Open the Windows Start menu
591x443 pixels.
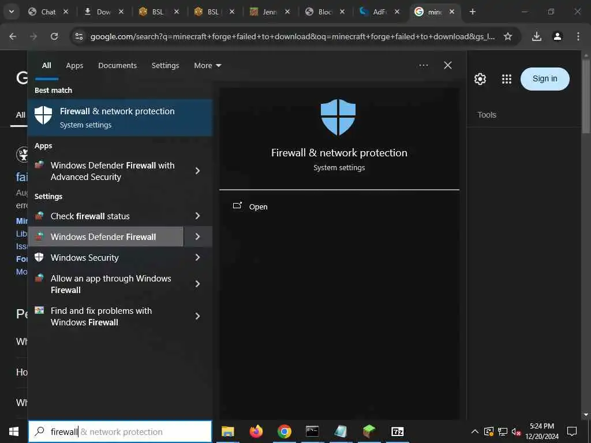point(14,431)
